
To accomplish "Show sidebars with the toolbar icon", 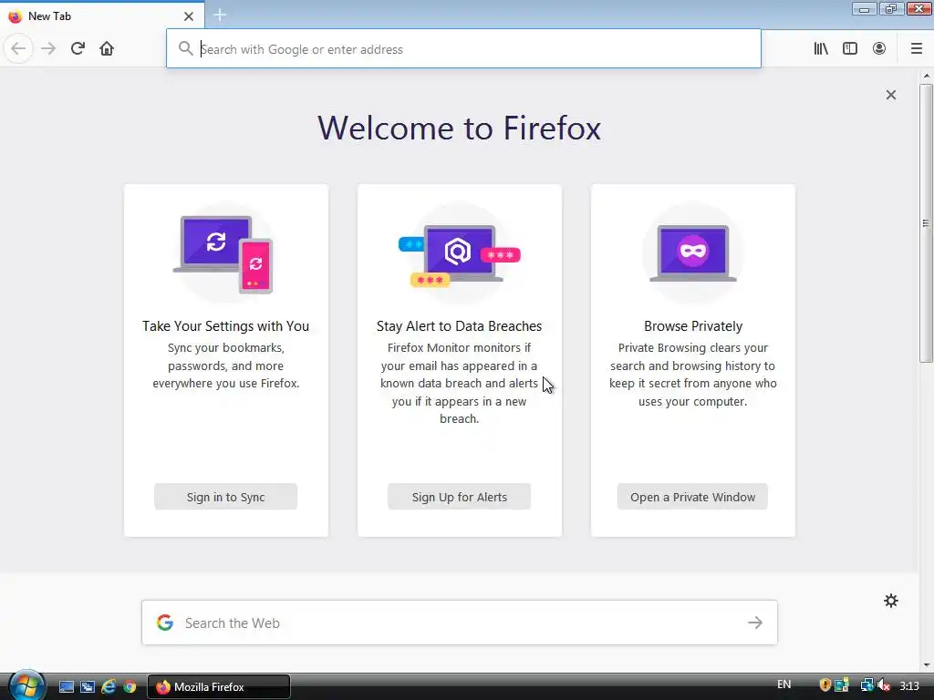I will coord(850,48).
